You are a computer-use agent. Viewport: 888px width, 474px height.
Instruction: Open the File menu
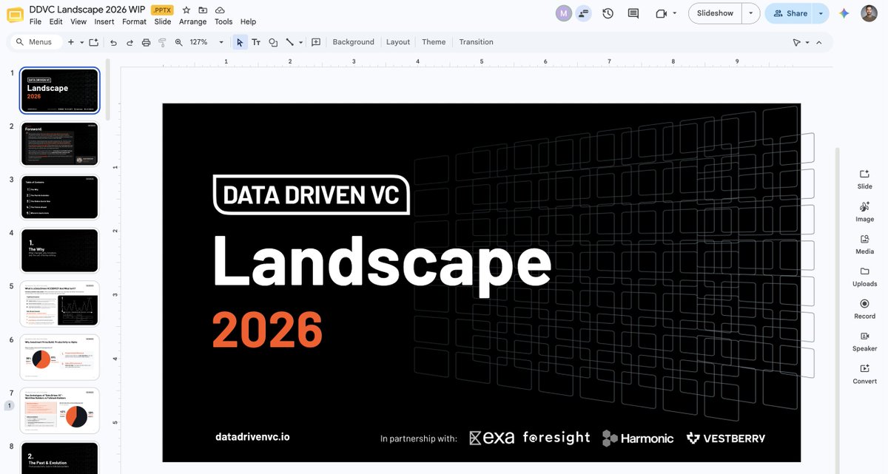36,22
